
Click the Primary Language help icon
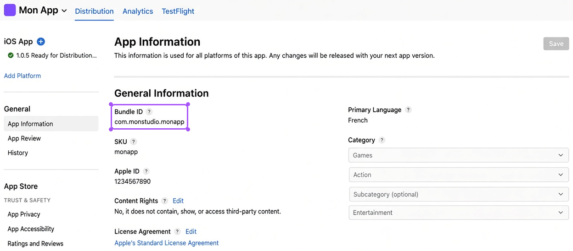(408, 110)
